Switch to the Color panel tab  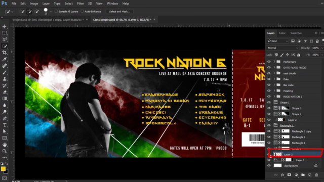[x=282, y=33]
